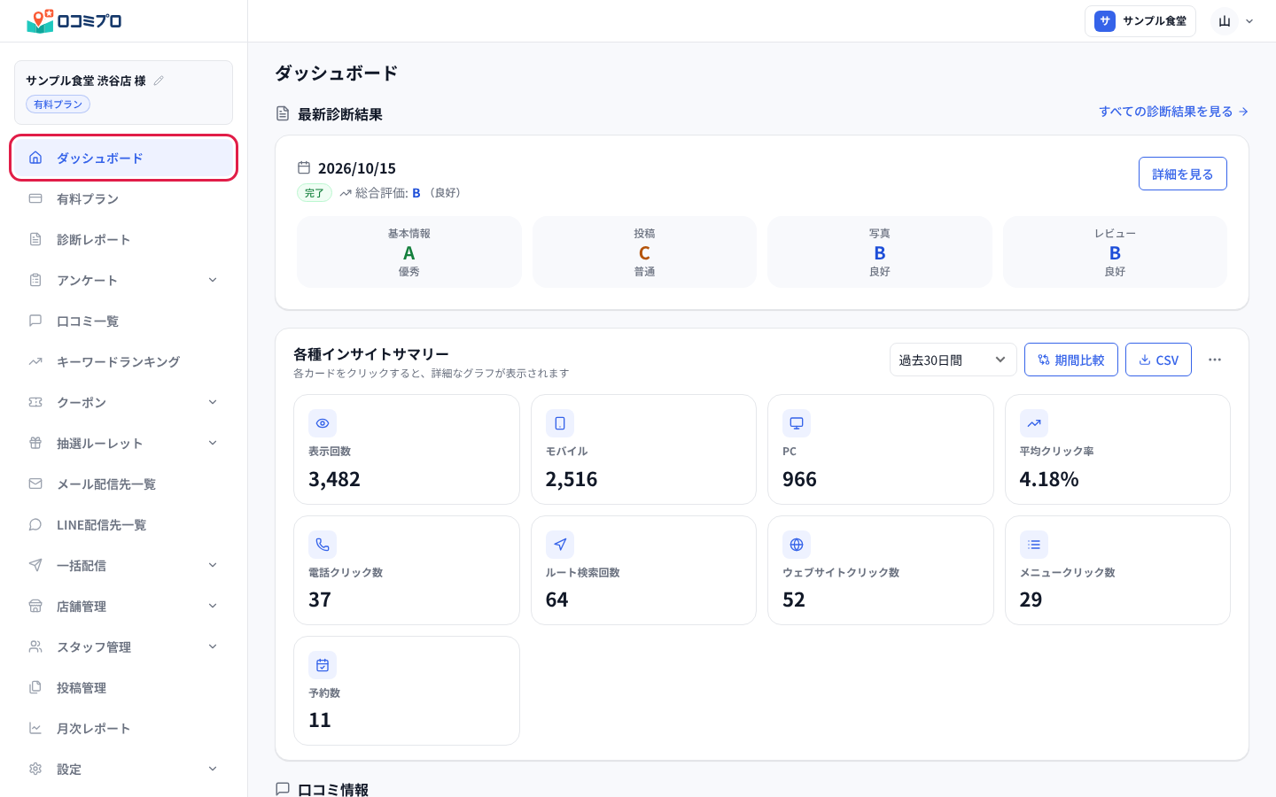
Task: Click the eye icon on 表示回数 card
Action: (323, 423)
